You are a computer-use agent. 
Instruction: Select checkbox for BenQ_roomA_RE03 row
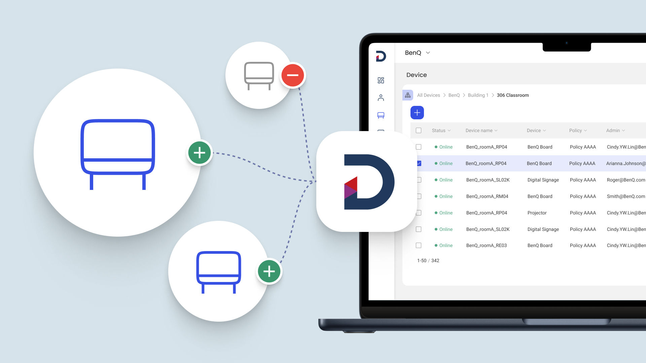(x=419, y=246)
